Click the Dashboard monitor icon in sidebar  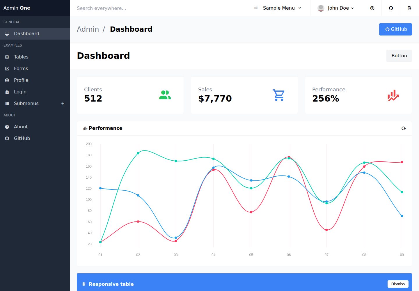(7, 34)
